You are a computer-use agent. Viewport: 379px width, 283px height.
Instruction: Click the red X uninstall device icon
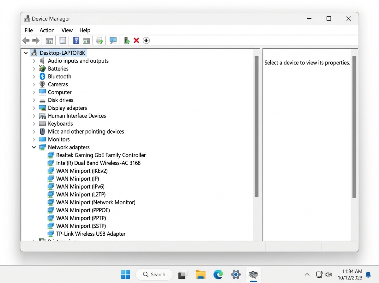tap(136, 40)
